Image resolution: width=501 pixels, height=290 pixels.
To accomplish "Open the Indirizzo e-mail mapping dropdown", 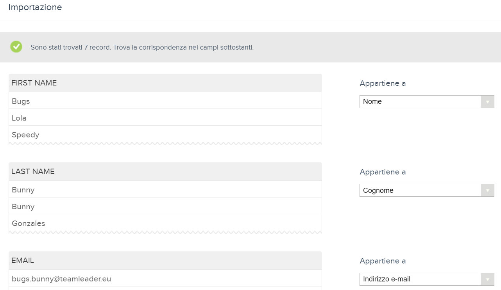I will [420, 279].
